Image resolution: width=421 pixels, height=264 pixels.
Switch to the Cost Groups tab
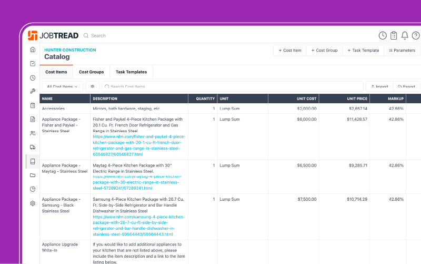click(x=91, y=72)
